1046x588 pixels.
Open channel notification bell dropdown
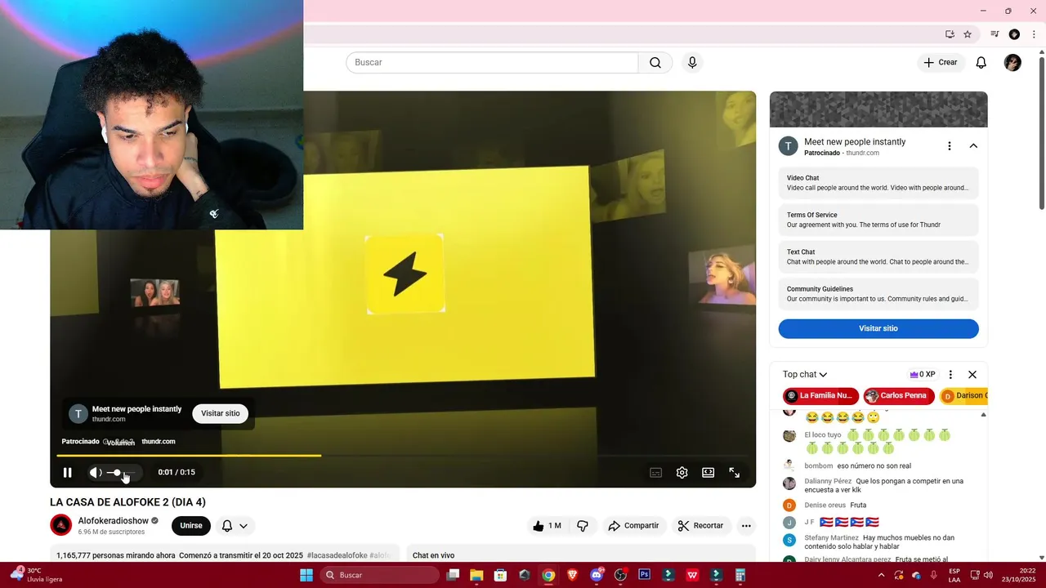click(x=235, y=526)
